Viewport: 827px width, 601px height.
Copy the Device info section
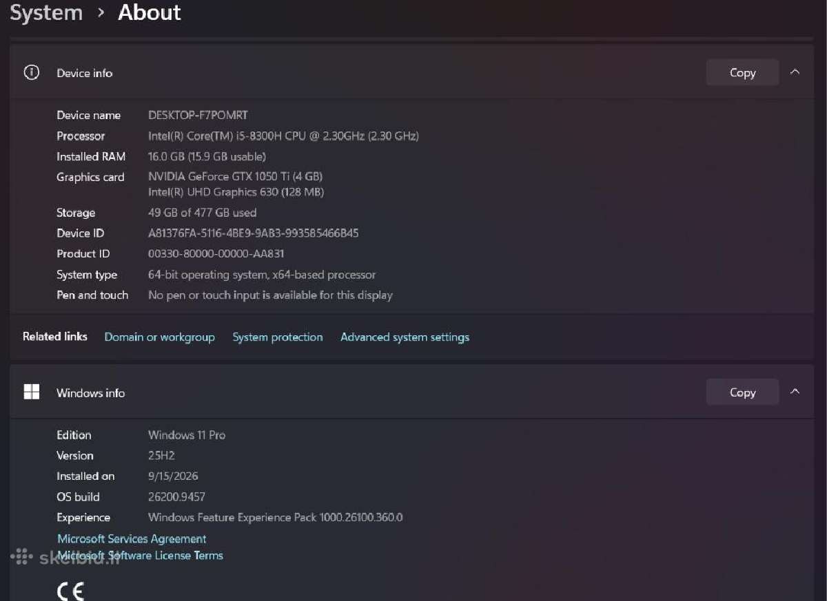pos(742,72)
